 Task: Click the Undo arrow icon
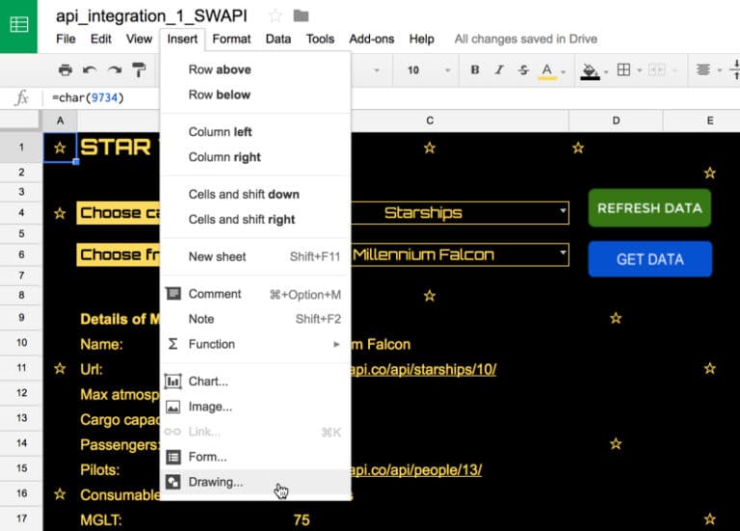90,69
